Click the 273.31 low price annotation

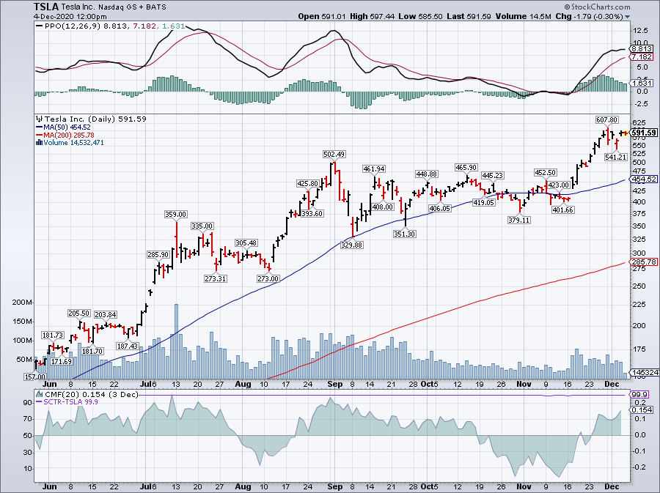point(215,278)
